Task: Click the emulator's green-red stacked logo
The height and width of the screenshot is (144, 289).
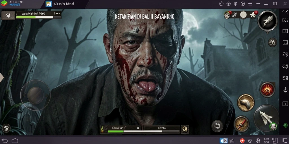Action: coord(4,3)
